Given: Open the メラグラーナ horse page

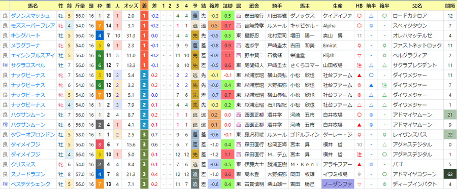Looking at the screenshot, I should coord(26,46).
